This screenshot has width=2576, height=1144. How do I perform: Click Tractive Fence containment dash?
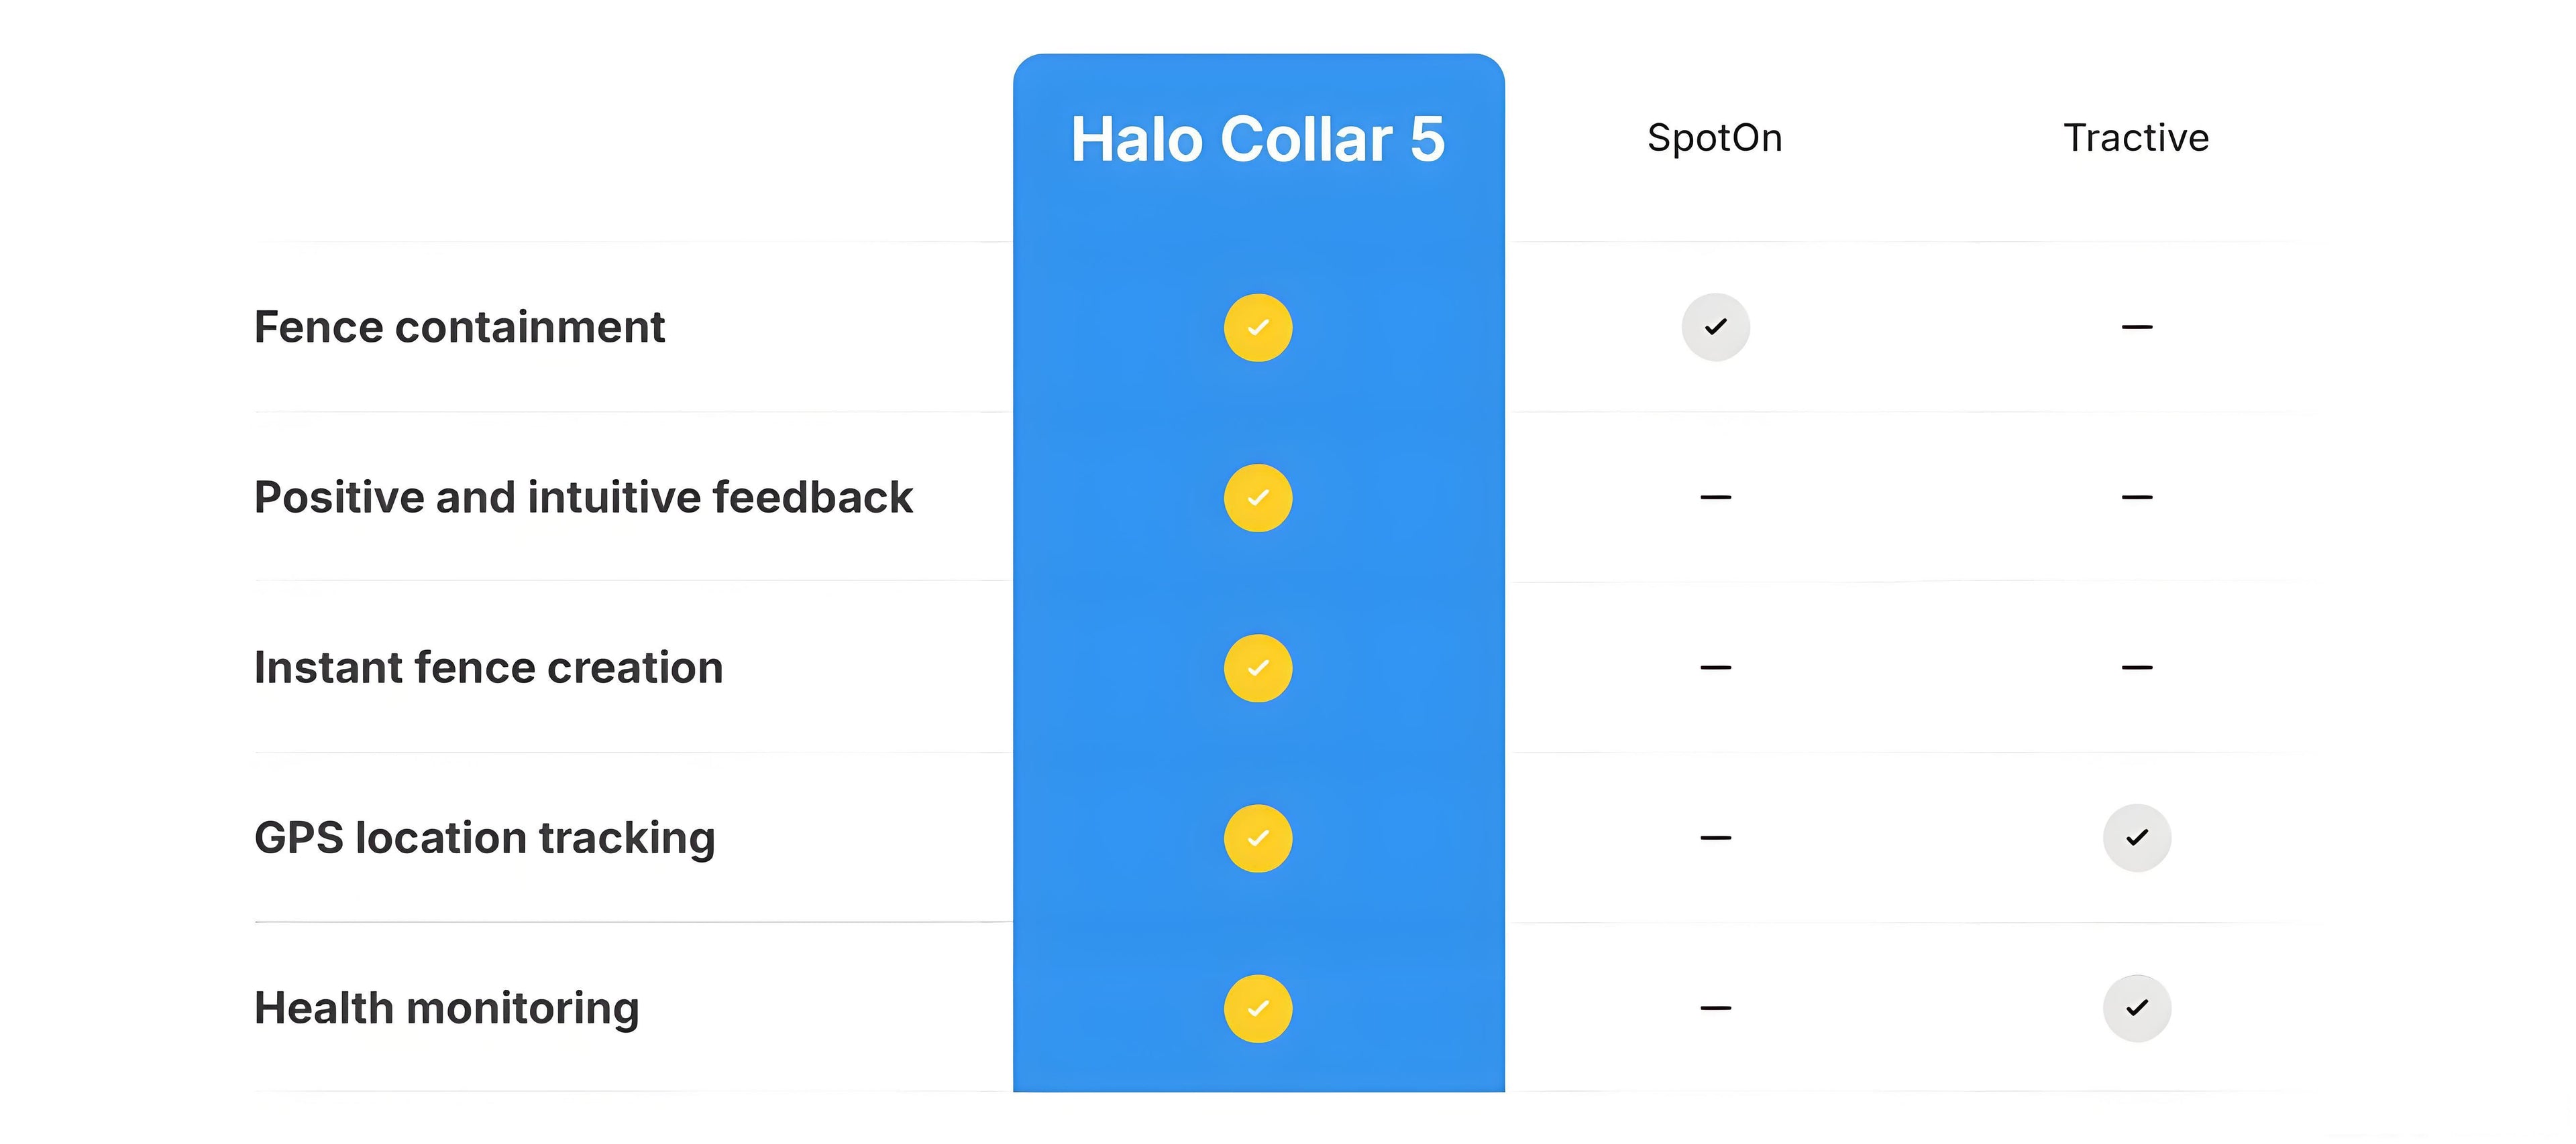click(2136, 327)
